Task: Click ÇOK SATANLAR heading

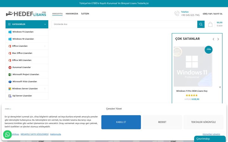Action: point(187,39)
